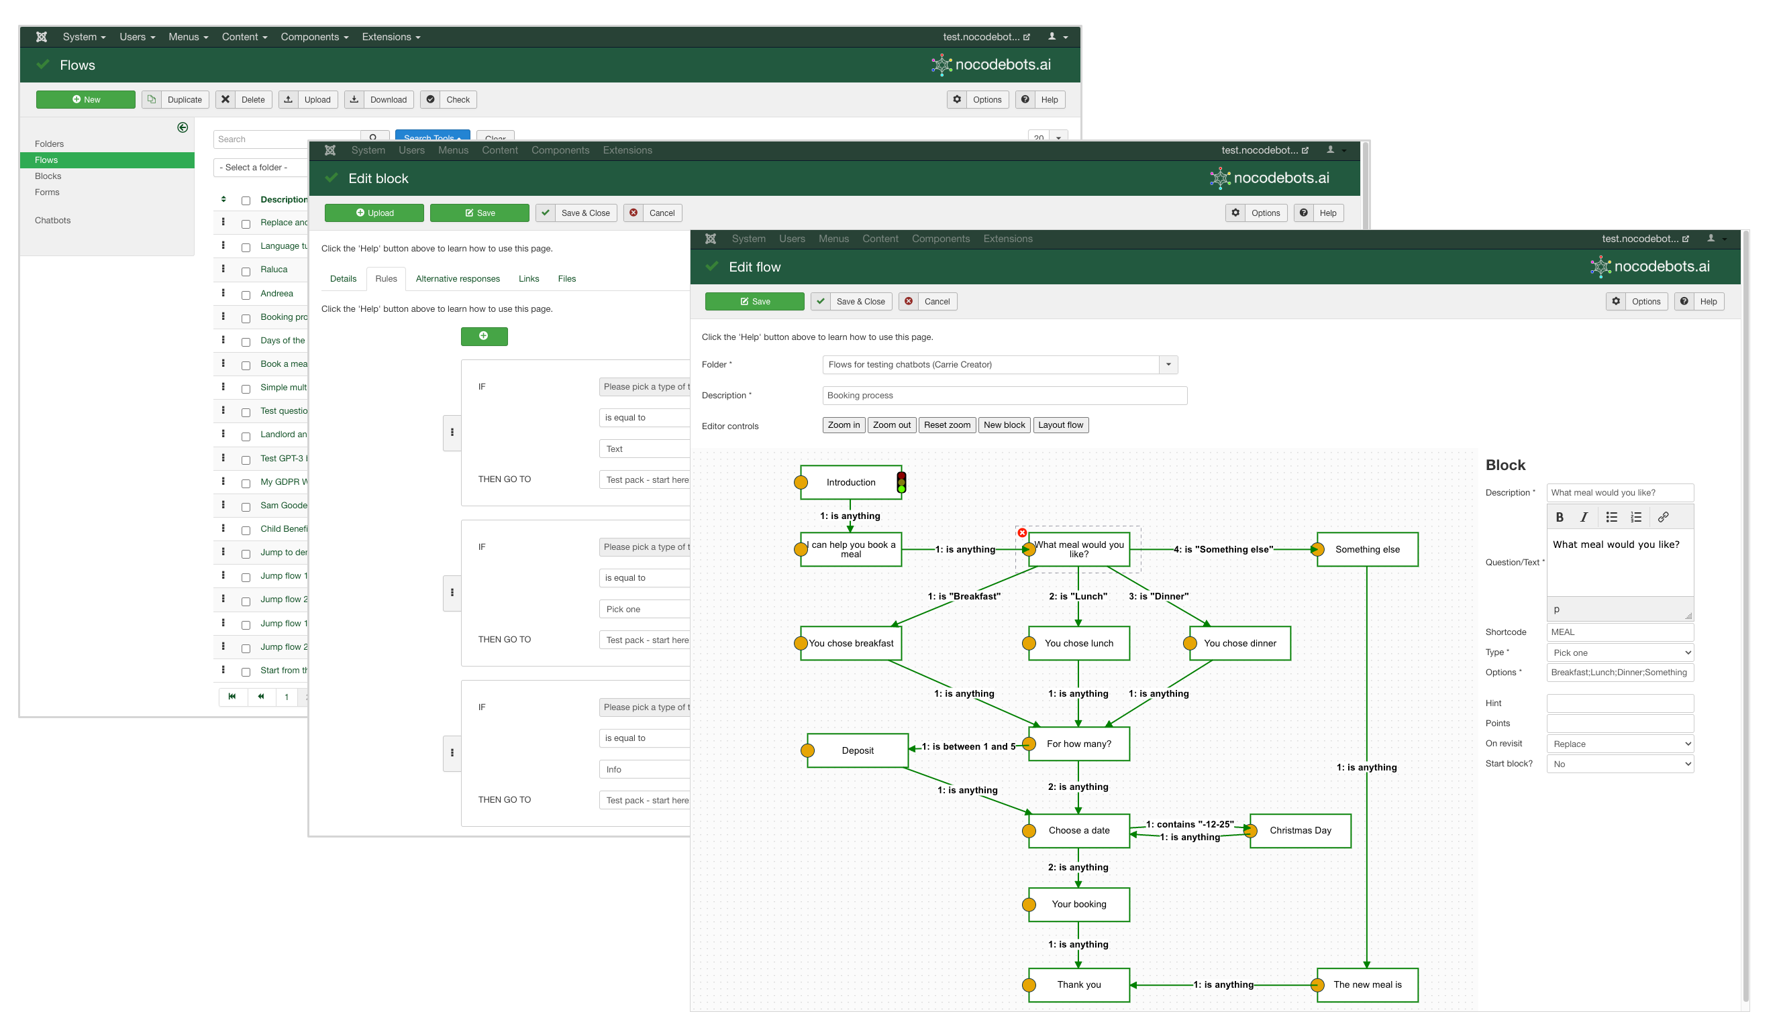
Task: Tick the Andreea flow checkbox
Action: click(246, 295)
